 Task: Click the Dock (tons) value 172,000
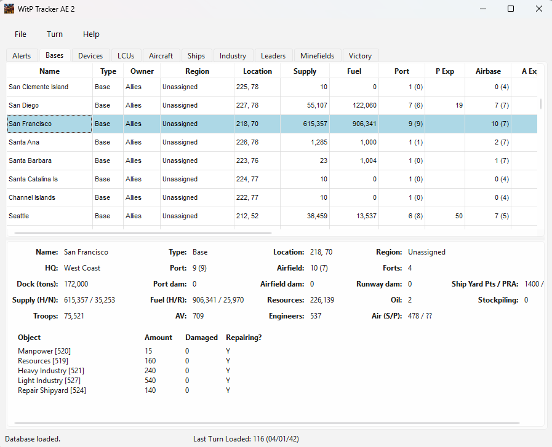(76, 284)
